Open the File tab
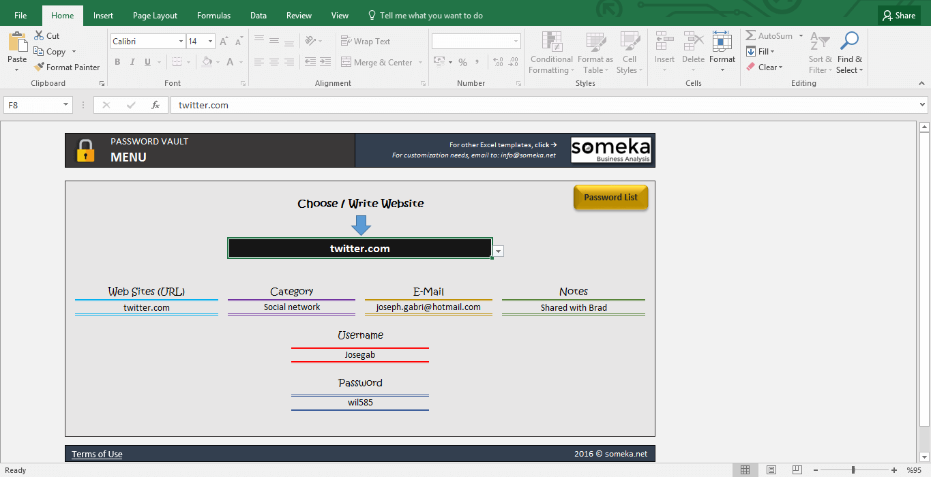Screen dimensions: 931x477 pyautogui.click(x=20, y=16)
